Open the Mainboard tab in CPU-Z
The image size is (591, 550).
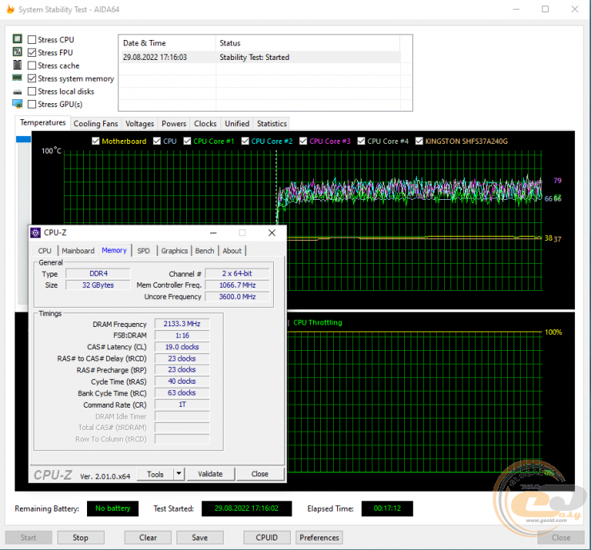[x=78, y=251]
